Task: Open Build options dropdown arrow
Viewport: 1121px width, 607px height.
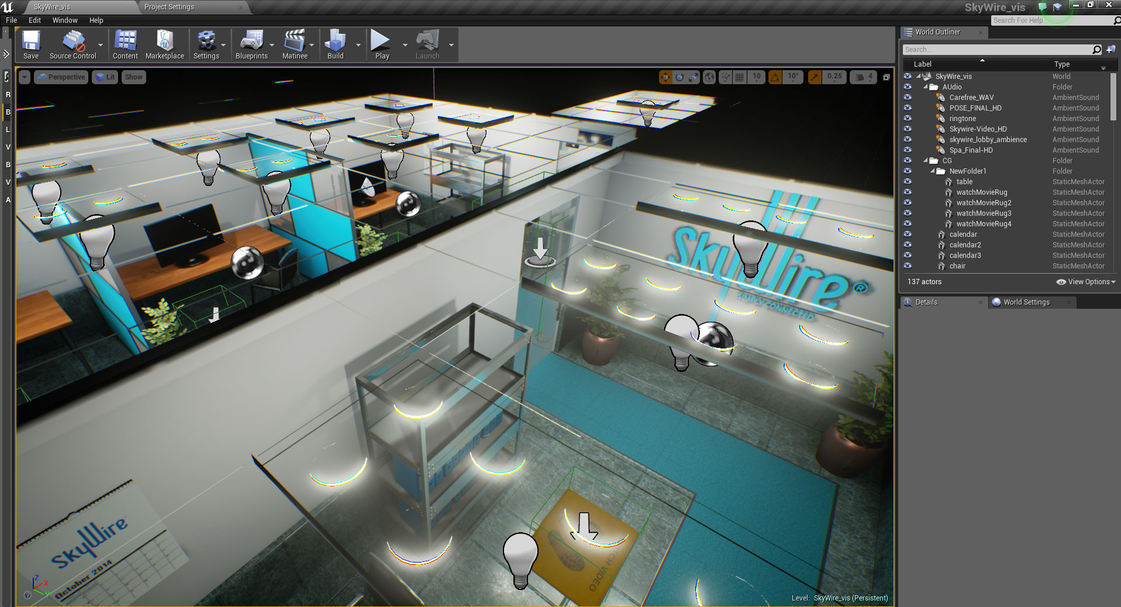Action: click(x=358, y=45)
